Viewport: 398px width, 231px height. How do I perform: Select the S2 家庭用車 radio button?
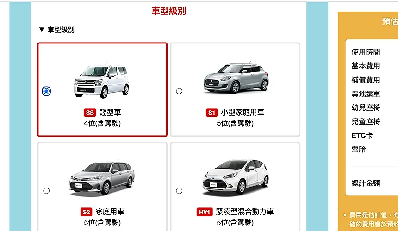tap(46, 191)
